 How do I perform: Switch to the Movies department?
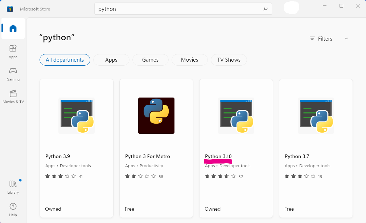189,60
